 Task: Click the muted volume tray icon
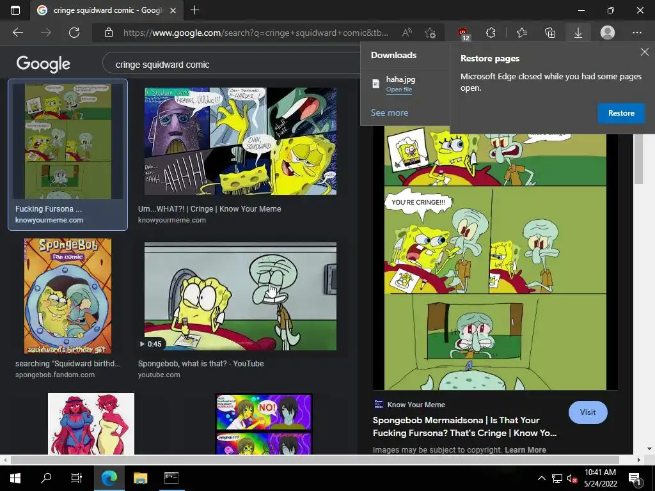pyautogui.click(x=572, y=479)
